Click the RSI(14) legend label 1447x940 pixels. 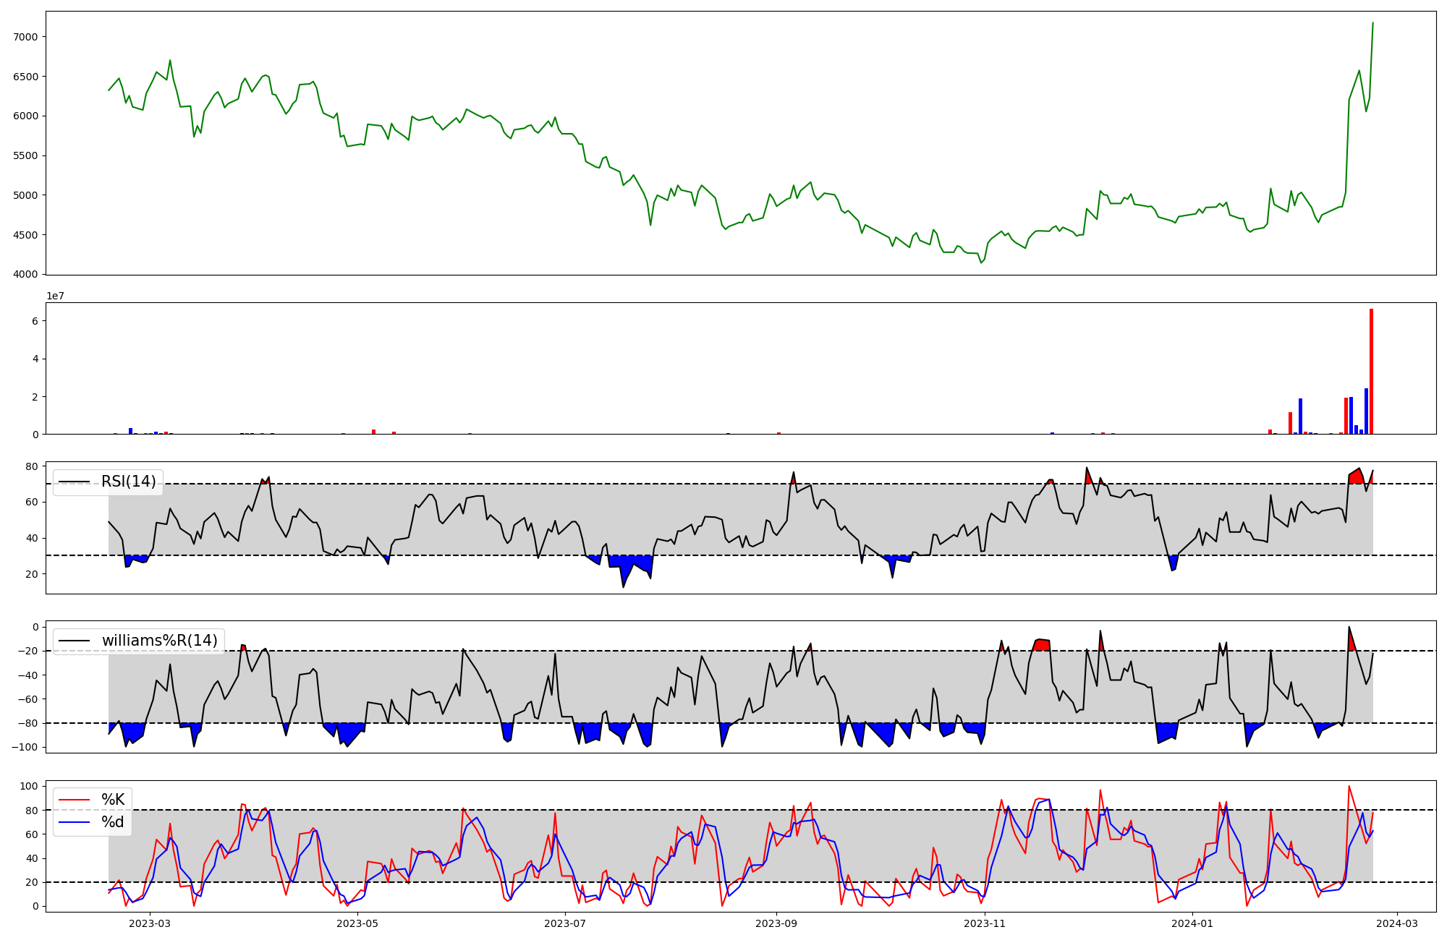[x=128, y=482]
